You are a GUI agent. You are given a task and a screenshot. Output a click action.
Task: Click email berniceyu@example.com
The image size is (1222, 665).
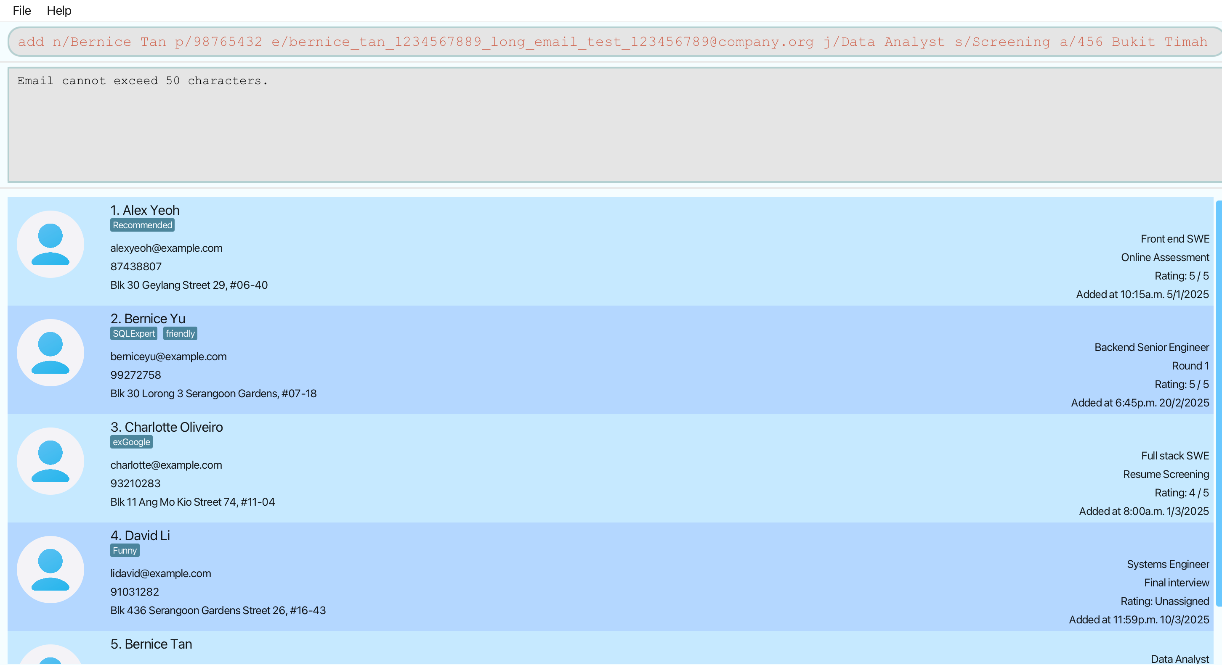[168, 357]
